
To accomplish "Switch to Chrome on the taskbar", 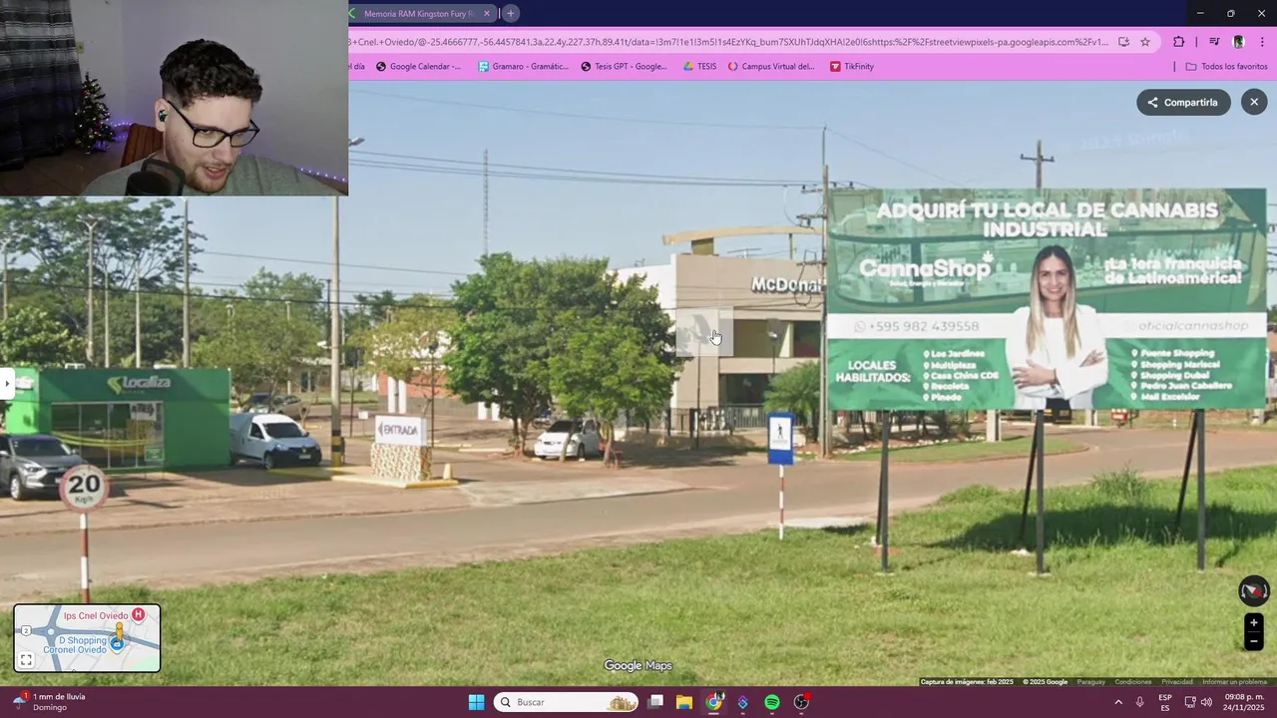I will 713,702.
